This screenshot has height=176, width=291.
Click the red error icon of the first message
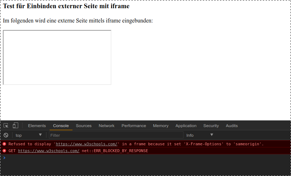(5, 144)
